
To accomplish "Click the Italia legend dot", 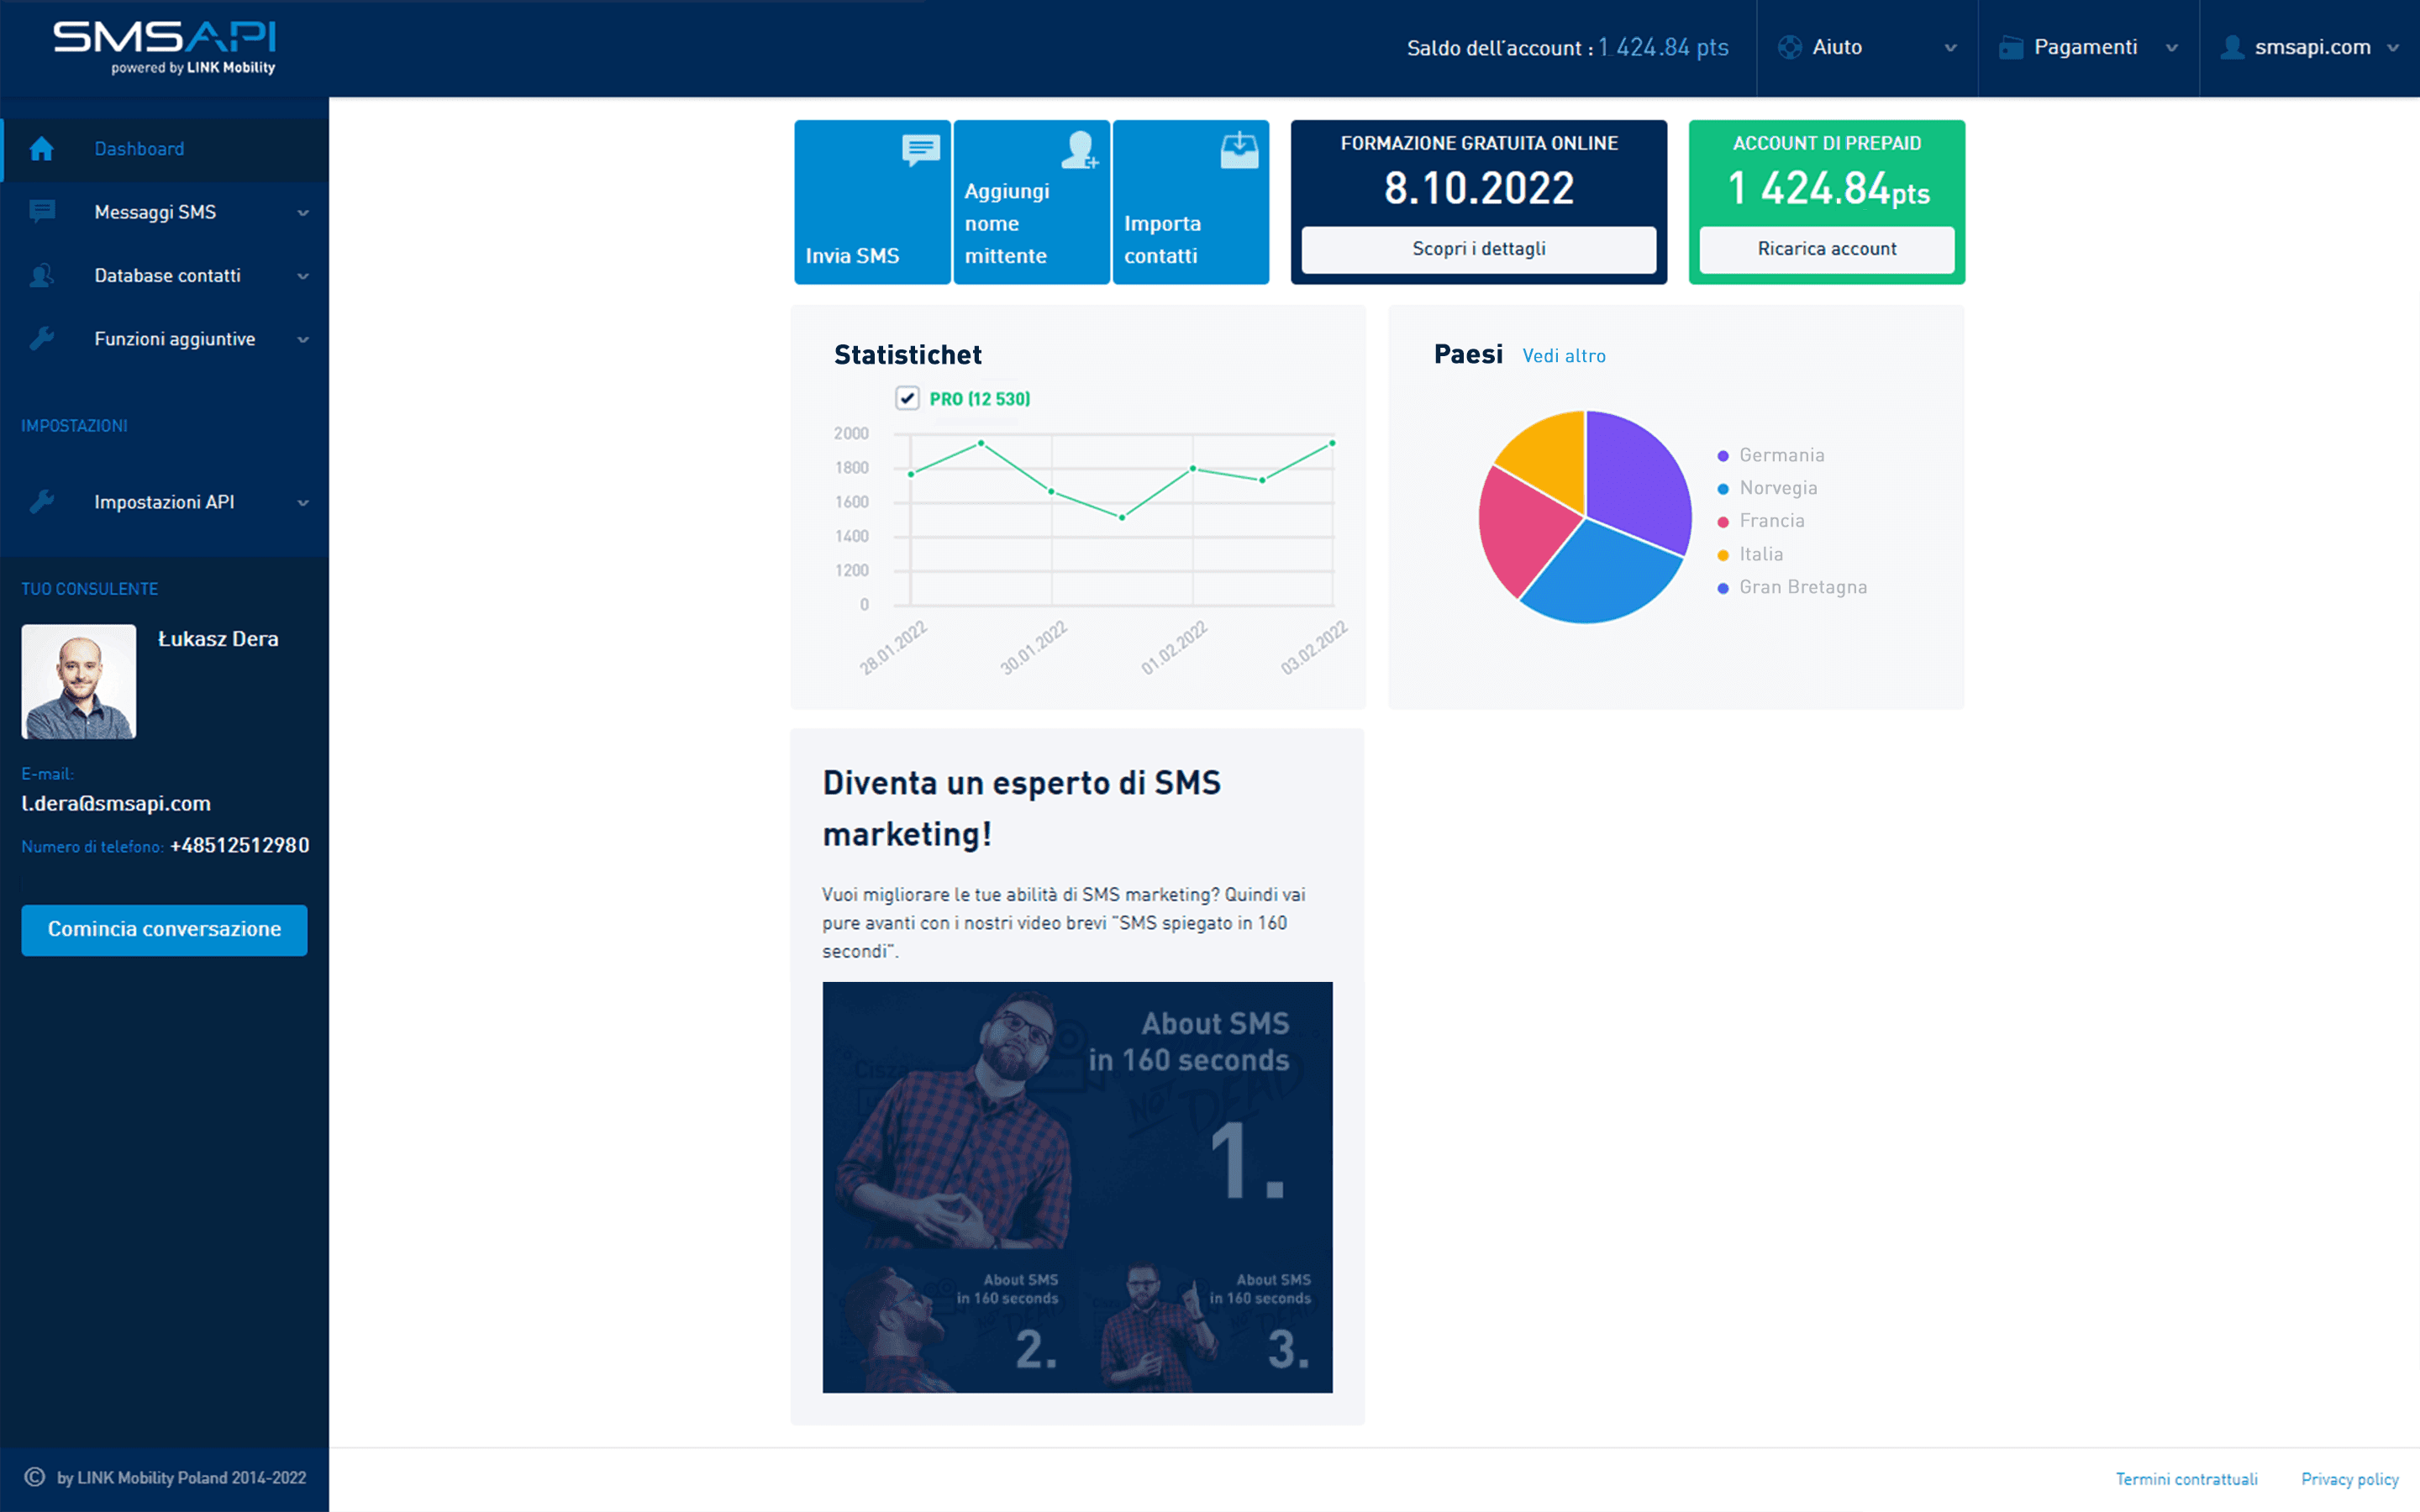I will click(1723, 555).
